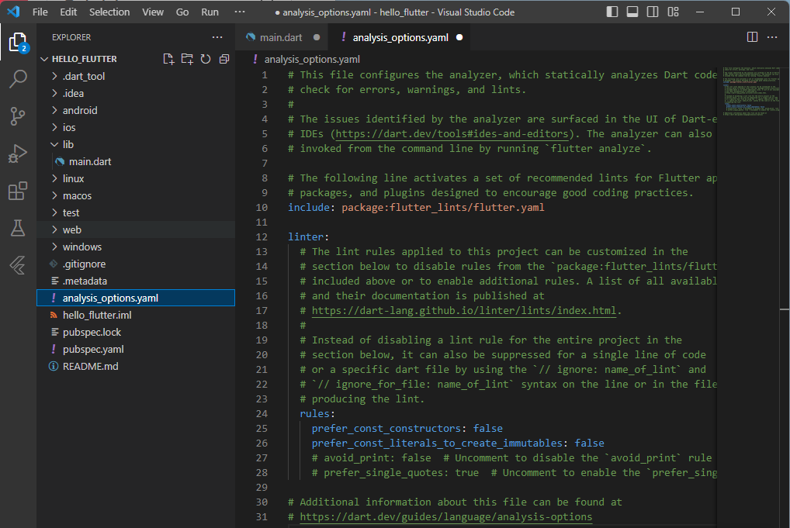
Task: Click unsaved dot on analysis_options.yaml tab
Action: click(459, 37)
